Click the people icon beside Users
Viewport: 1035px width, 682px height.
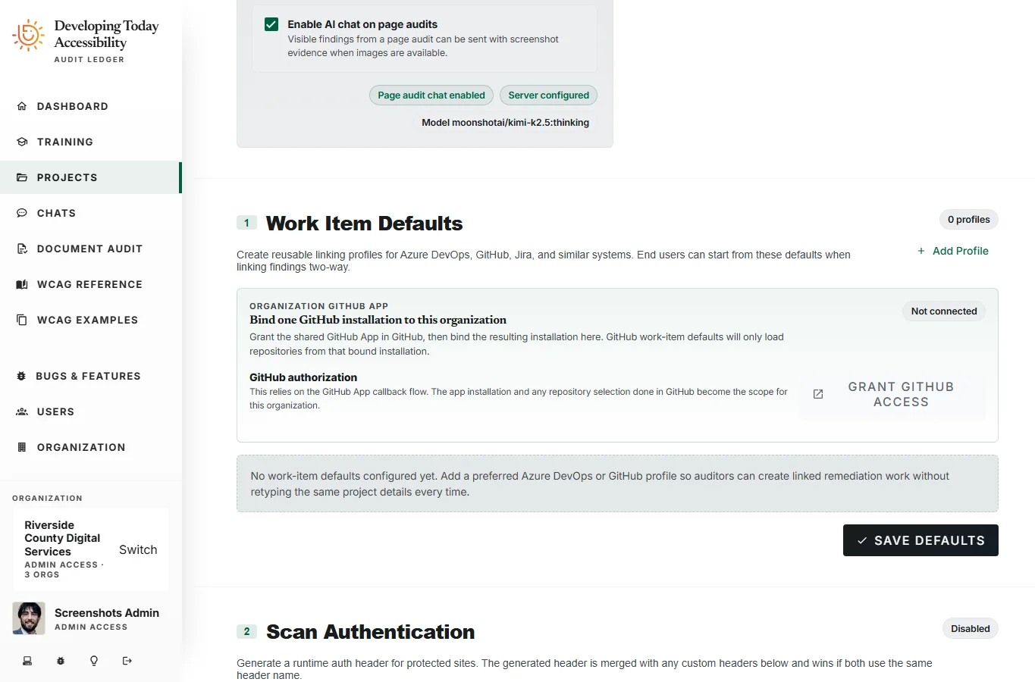(22, 411)
